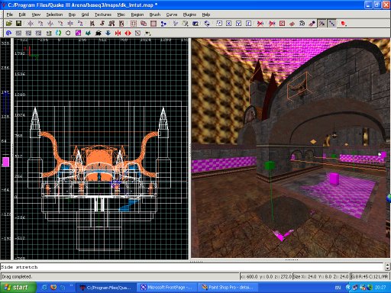This screenshot has width=391, height=293.
Task: Open the Help menu
Action: [206, 14]
